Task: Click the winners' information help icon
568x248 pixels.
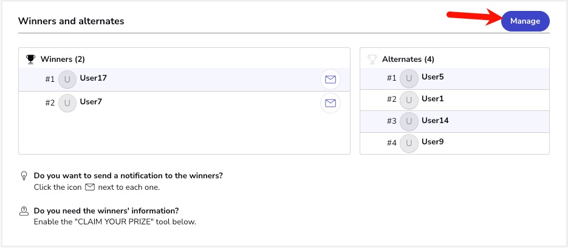Action: [24, 211]
